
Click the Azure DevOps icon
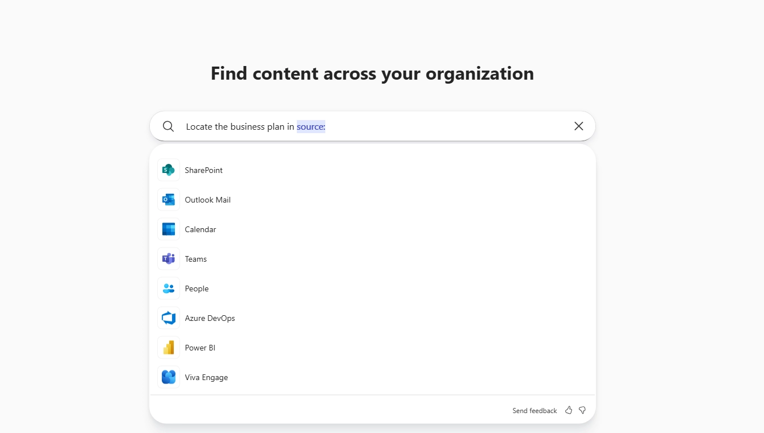pos(168,317)
